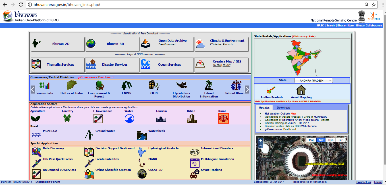This screenshot has width=386, height=185.
Task: Open Climate & Environment products
Action: [221, 44]
